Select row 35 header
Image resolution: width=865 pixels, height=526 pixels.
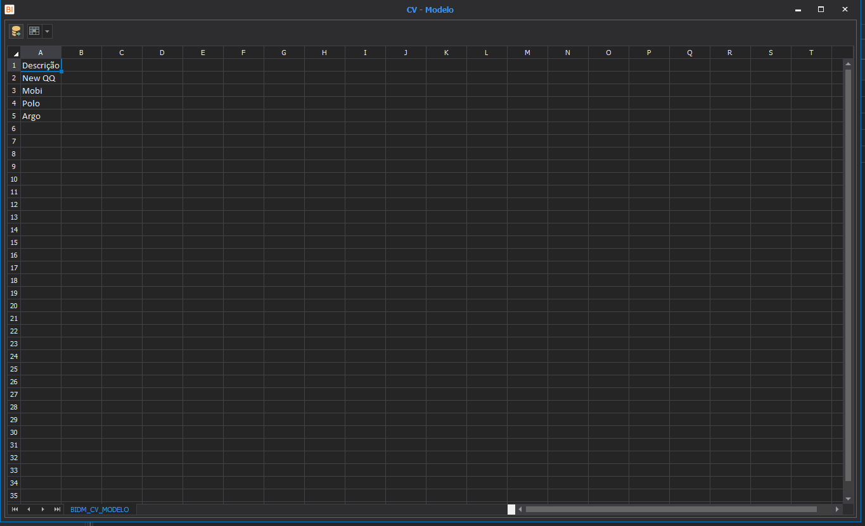coord(14,496)
